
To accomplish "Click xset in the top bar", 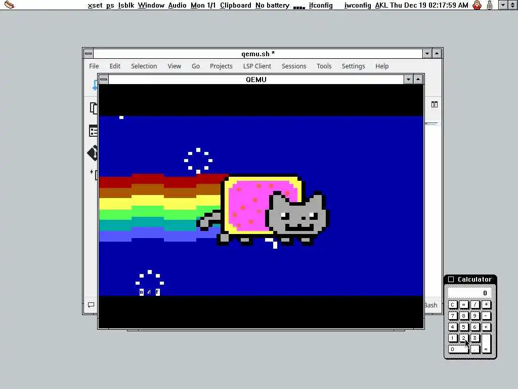I will coord(95,5).
